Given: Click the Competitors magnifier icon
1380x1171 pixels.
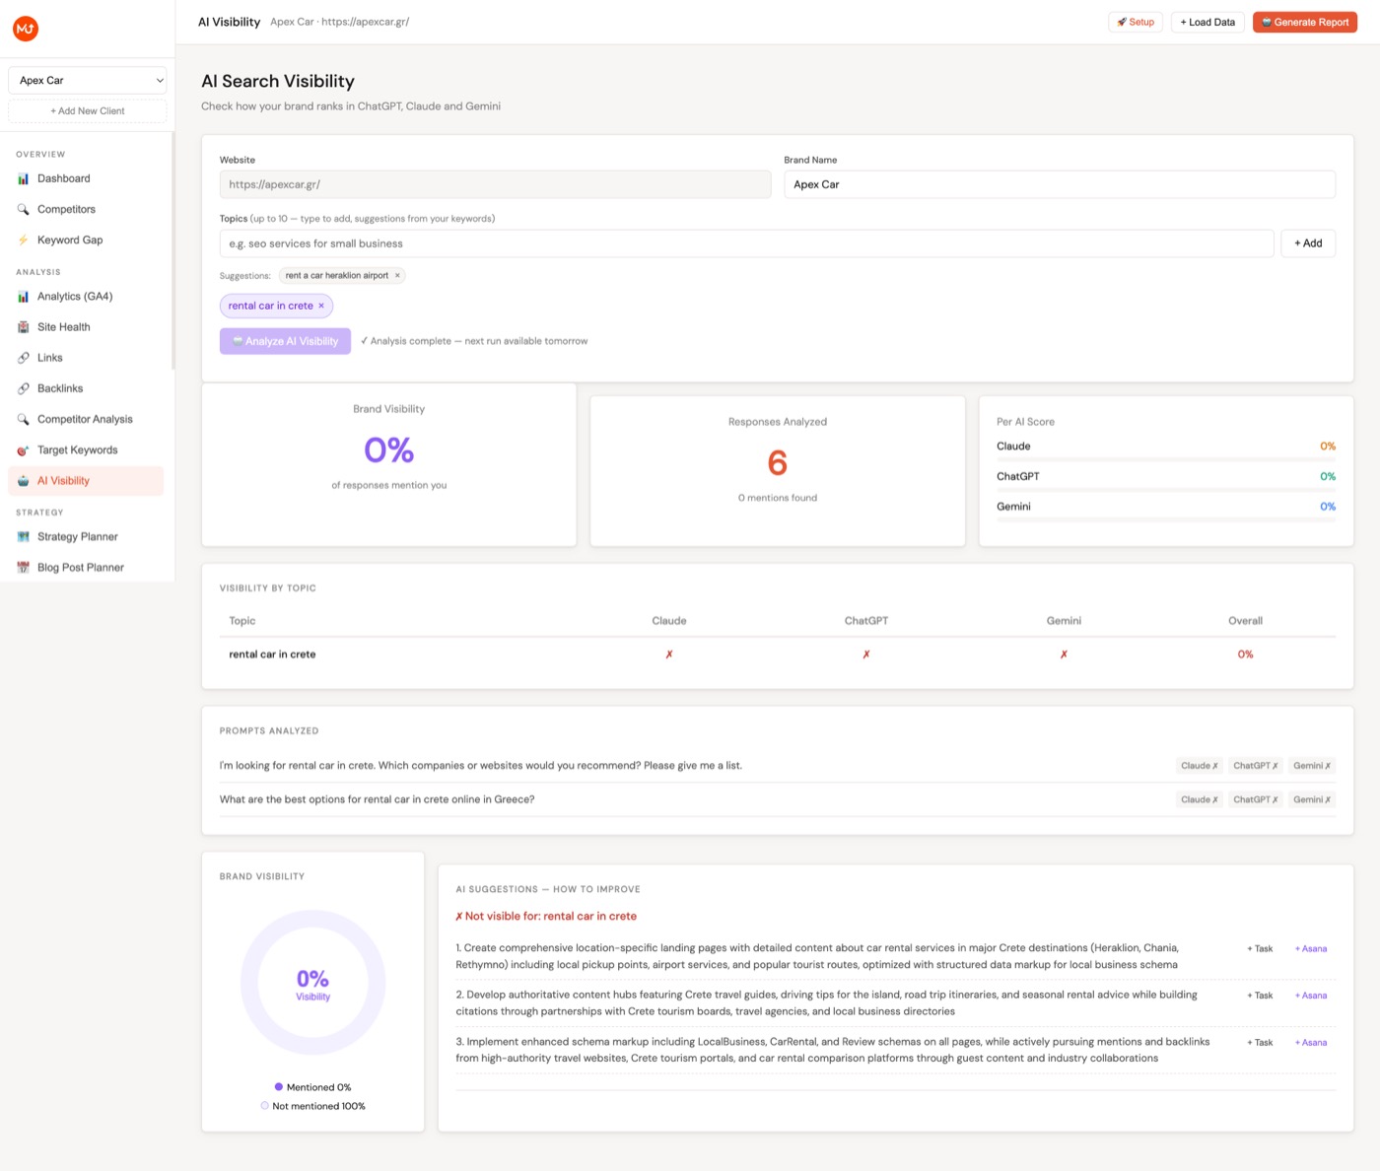Looking at the screenshot, I should tap(23, 209).
